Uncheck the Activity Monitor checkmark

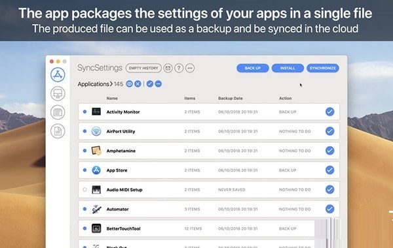click(330, 112)
